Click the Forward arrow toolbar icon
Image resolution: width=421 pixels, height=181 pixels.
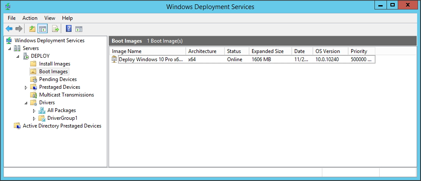[x=19, y=29]
